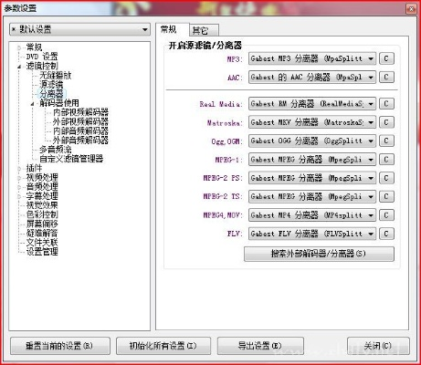Screen dimensions: 421x365
Task: Open the Real Media splitter dropdown
Action: tap(312, 104)
